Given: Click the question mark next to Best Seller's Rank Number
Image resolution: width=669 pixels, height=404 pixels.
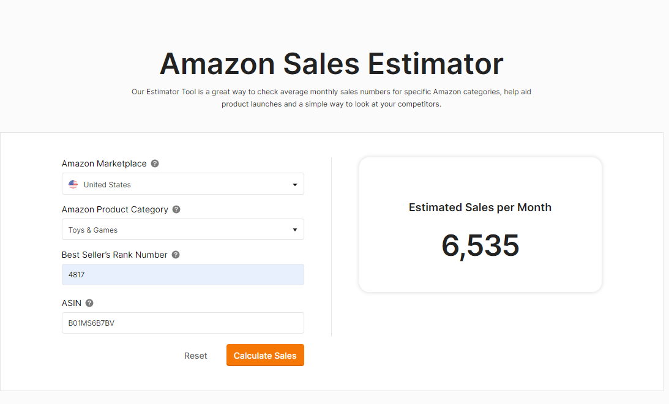Looking at the screenshot, I should (175, 255).
